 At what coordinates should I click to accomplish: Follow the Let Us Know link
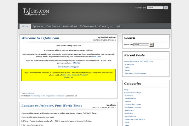pos(96,57)
